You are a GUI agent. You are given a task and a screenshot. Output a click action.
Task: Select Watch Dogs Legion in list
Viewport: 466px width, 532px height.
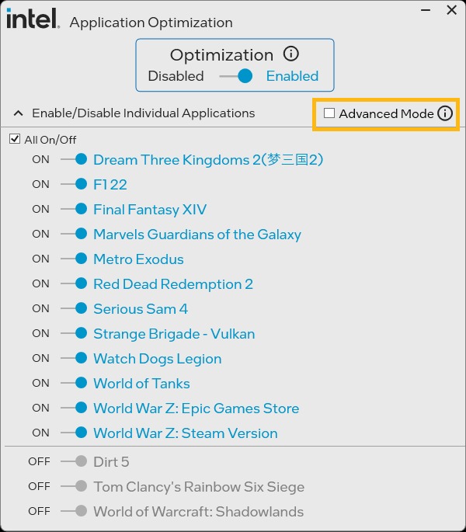pos(157,359)
